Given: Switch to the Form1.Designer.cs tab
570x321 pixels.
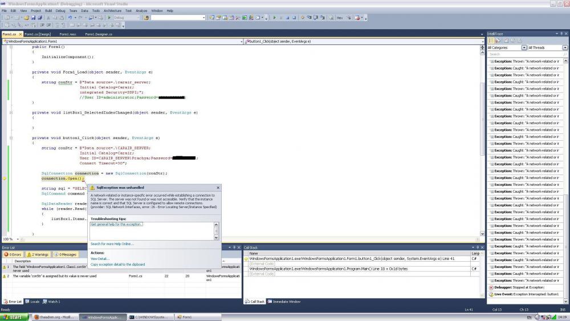Looking at the screenshot, I should tap(99, 34).
